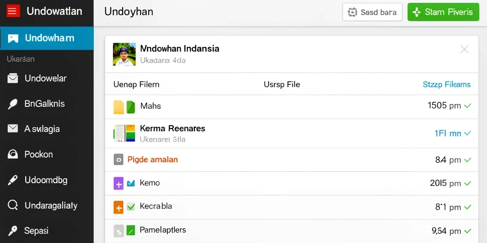This screenshot has height=243, width=487.
Task: Click the Pookon icon in sidebar
Action: click(x=13, y=154)
